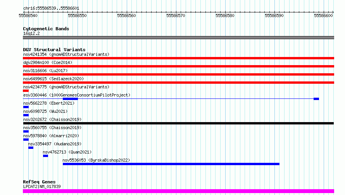The height and width of the screenshot is (195, 345).
Task: Click ruler position 55586590
Action: 274,16
